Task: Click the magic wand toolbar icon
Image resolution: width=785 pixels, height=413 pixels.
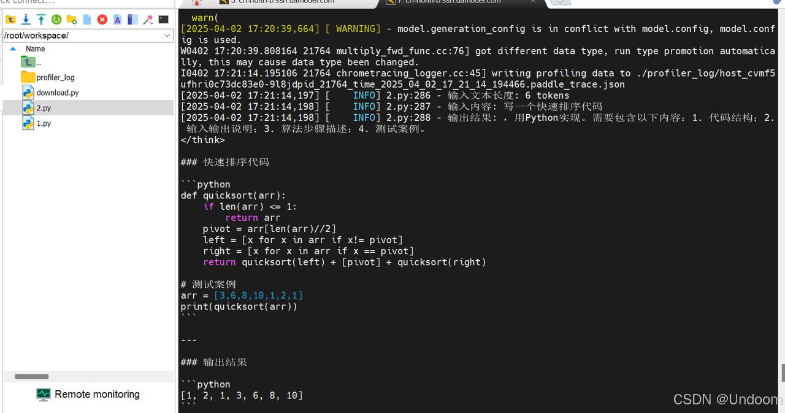Action: [148, 20]
